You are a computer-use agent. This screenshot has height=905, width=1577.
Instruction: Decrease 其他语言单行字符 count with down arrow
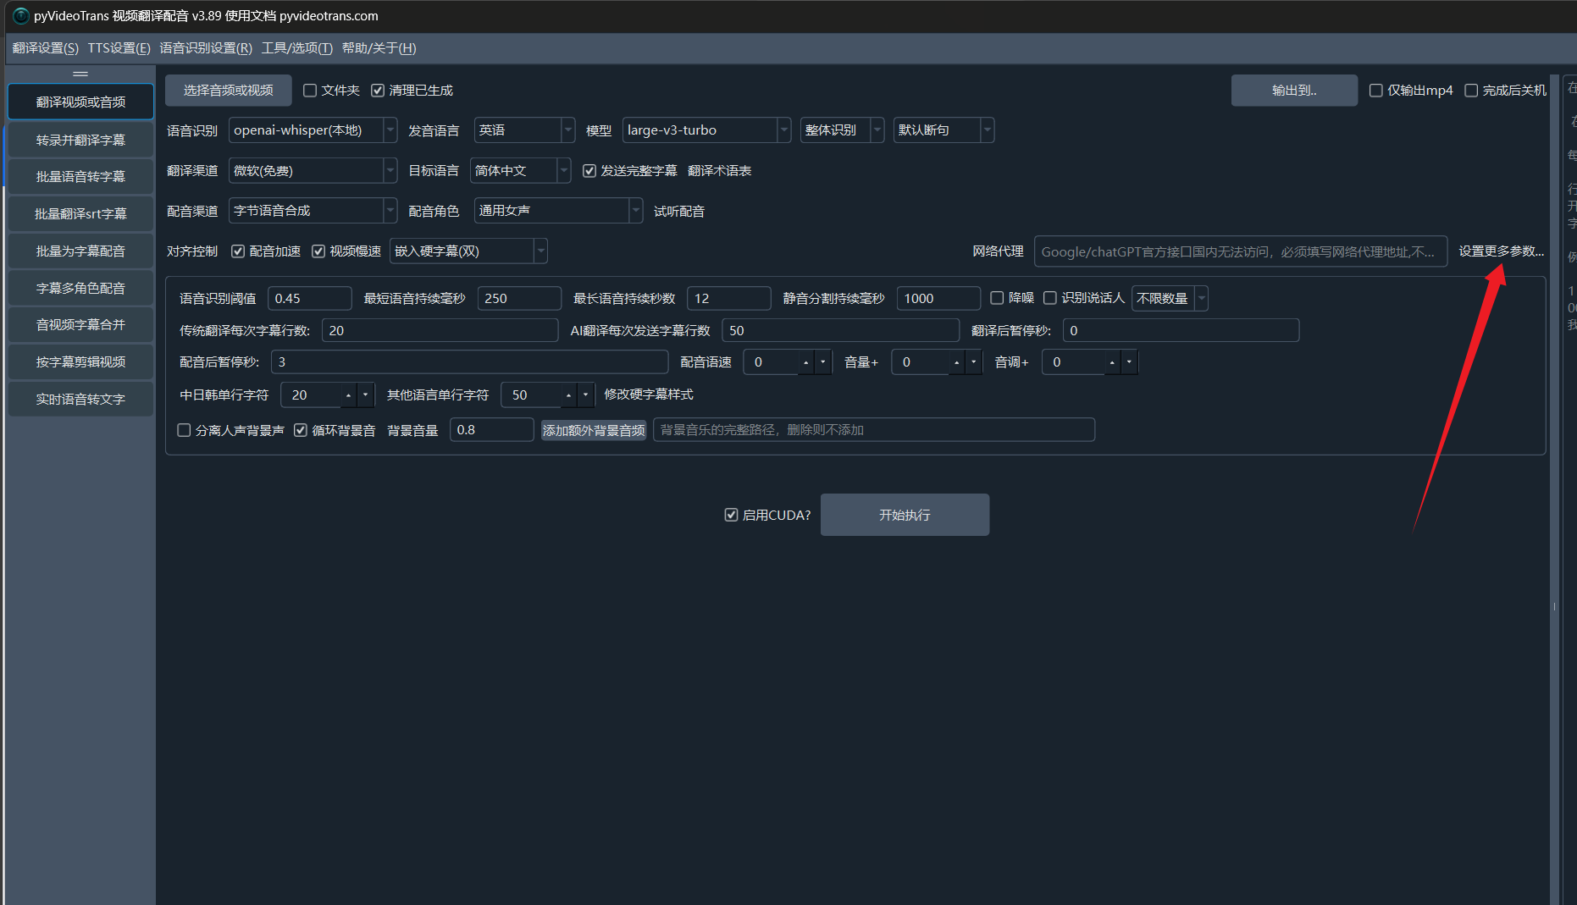click(585, 395)
